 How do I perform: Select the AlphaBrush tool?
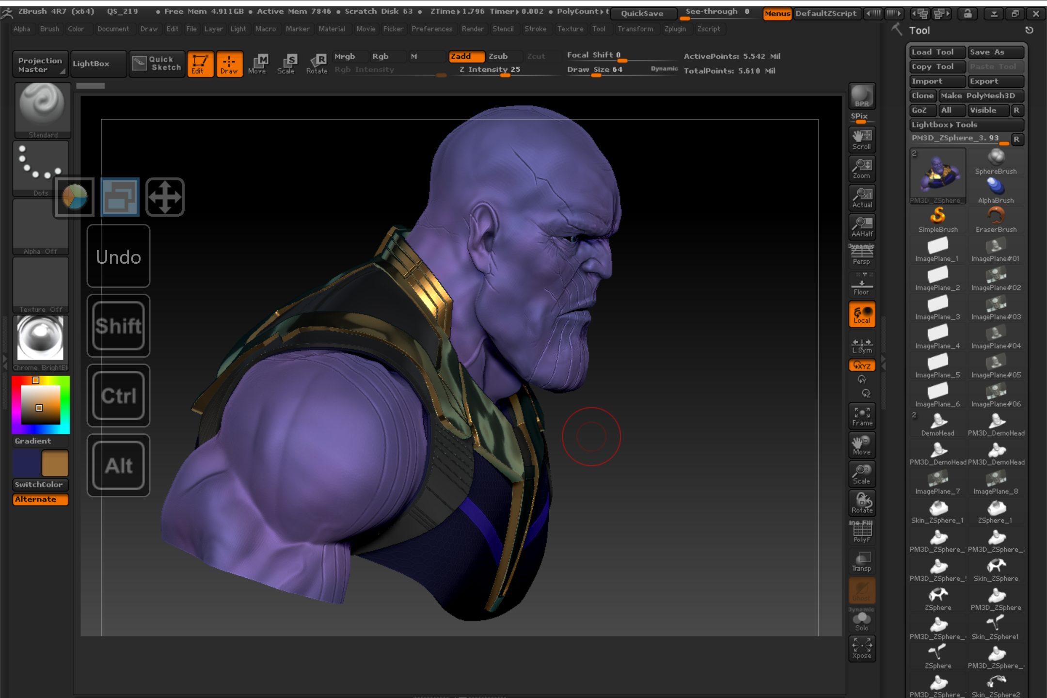coord(996,191)
